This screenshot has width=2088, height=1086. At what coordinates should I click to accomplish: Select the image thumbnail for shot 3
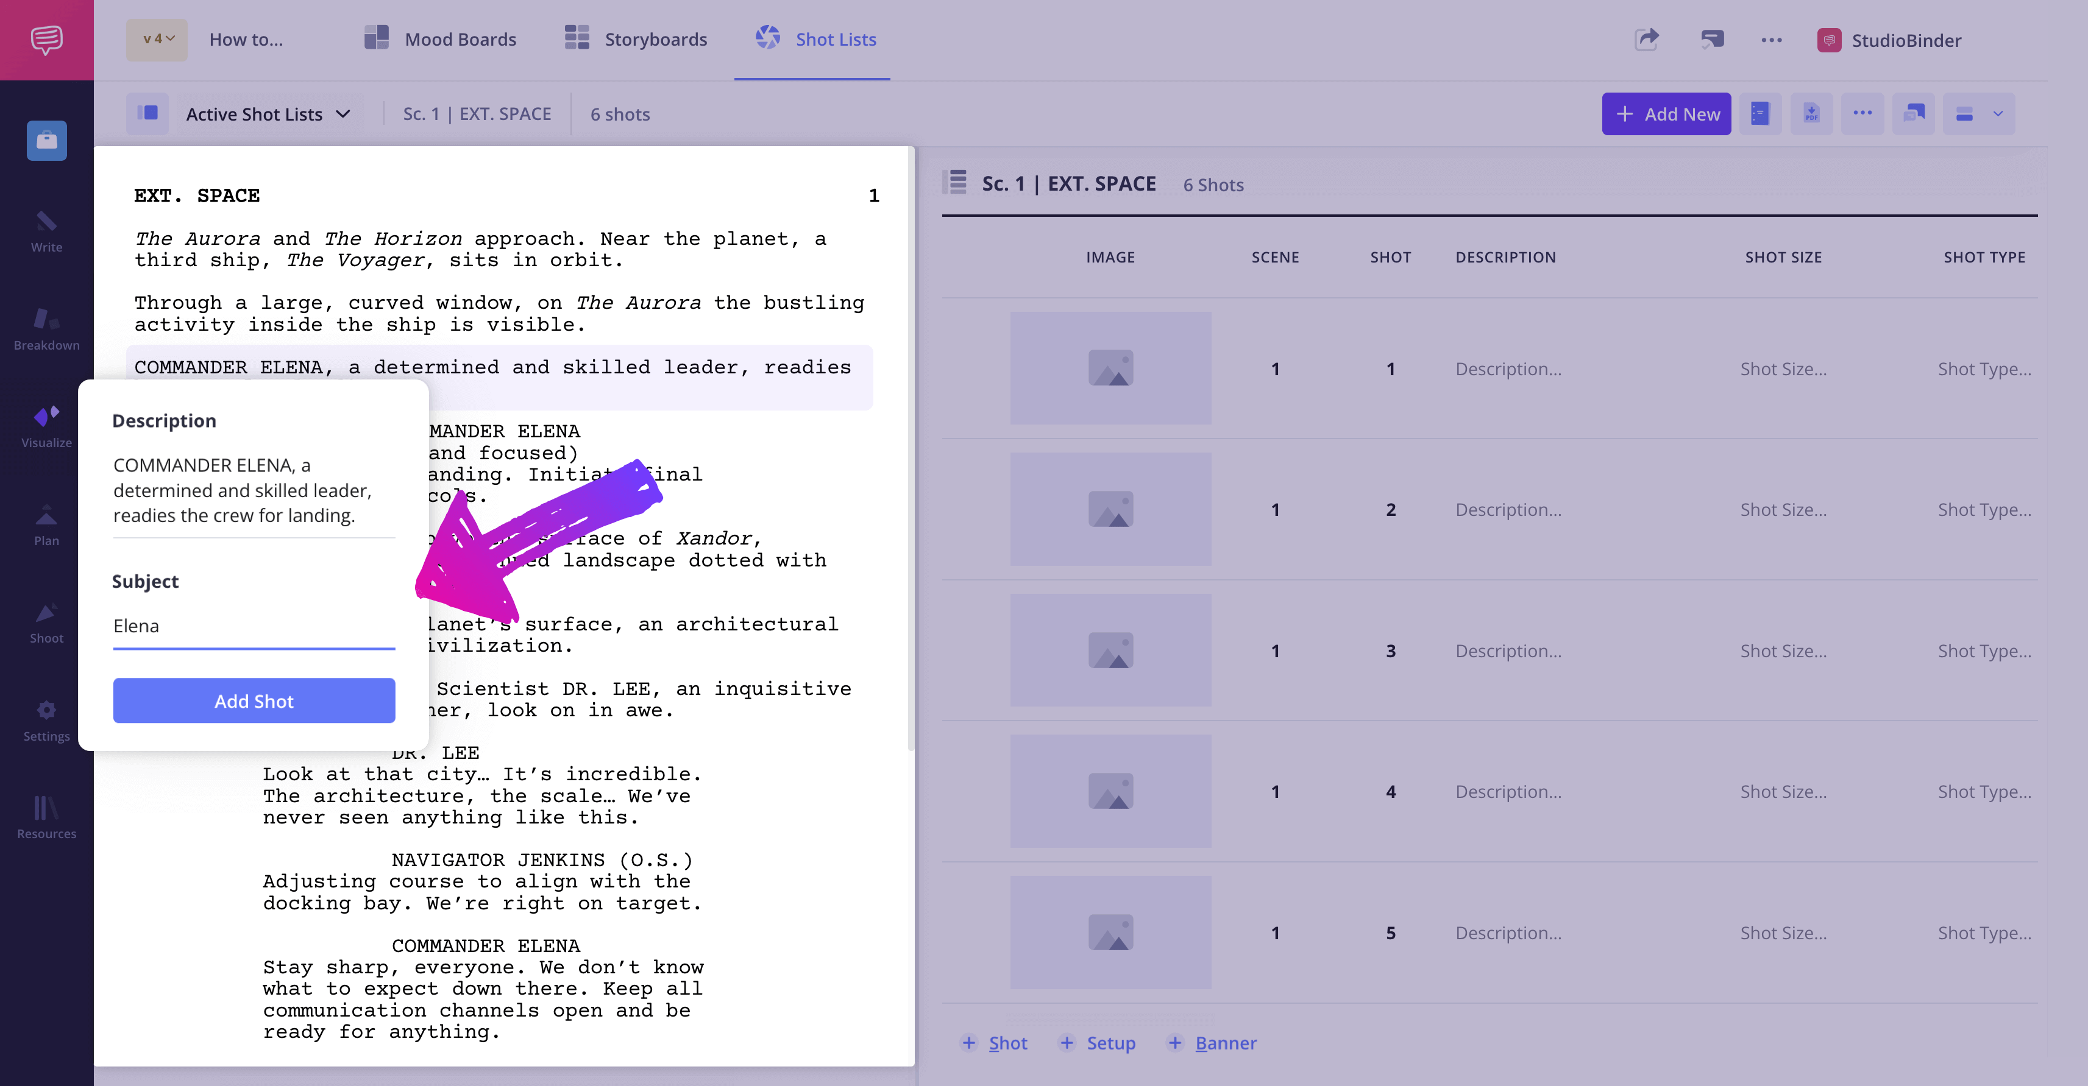click(1110, 651)
